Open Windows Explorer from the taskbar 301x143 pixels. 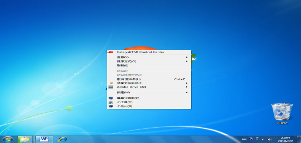[25, 139]
